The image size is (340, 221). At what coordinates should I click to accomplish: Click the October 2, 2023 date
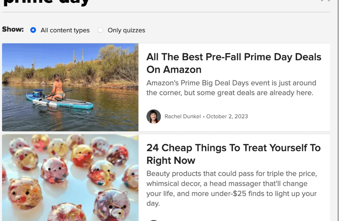(x=227, y=117)
